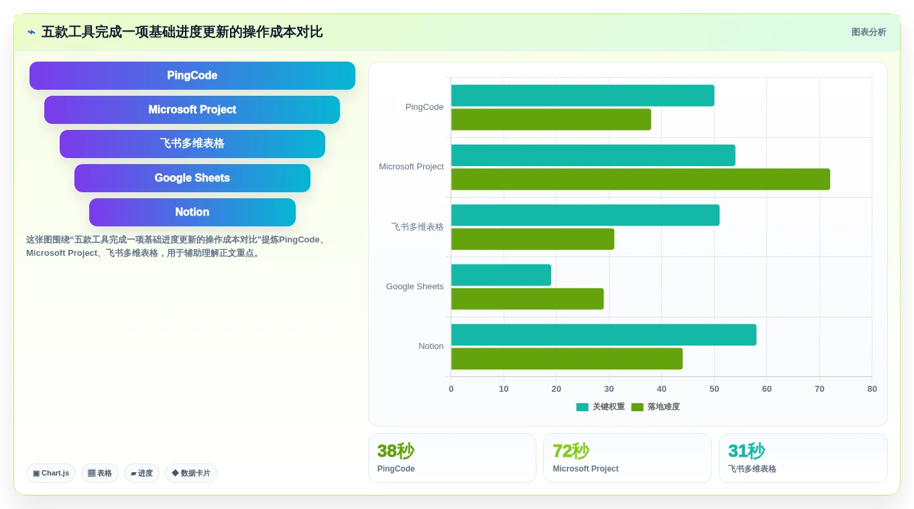Click Google Sheets green bar
The image size is (914, 509).
(x=528, y=299)
